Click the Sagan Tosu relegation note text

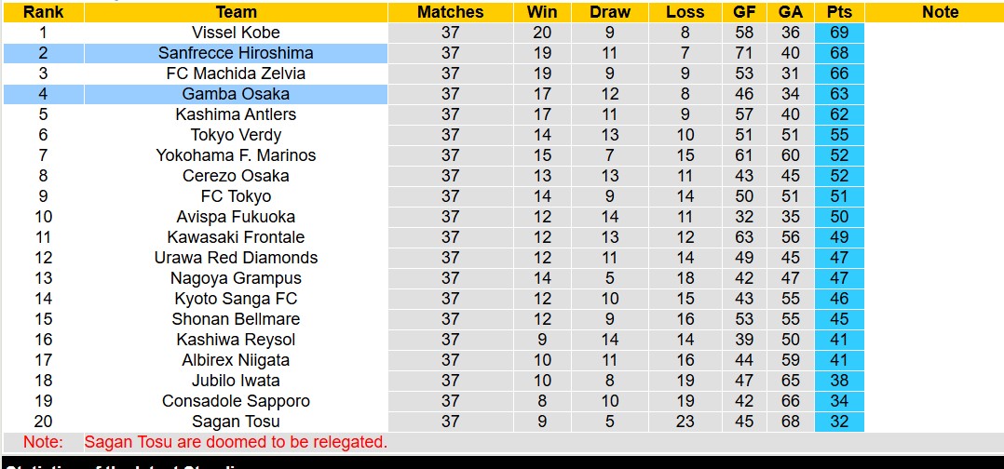click(236, 442)
